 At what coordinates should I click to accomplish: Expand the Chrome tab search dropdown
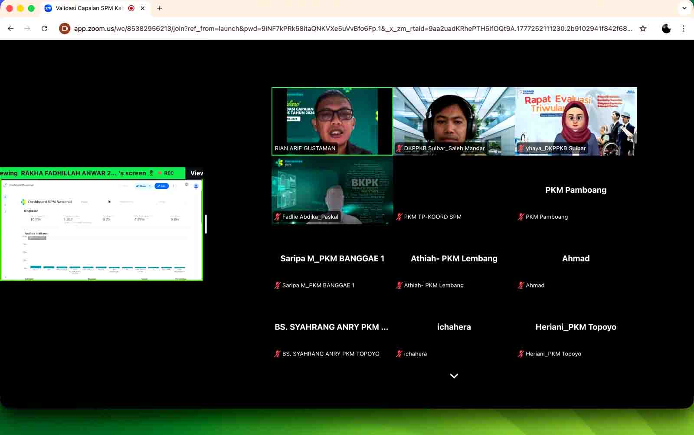click(x=684, y=8)
